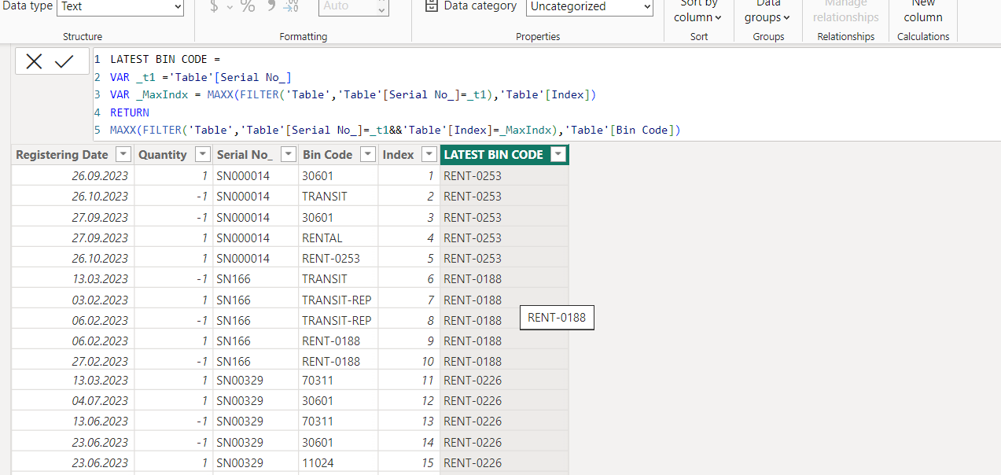Click cell with date 26.09.2023

(x=72, y=176)
